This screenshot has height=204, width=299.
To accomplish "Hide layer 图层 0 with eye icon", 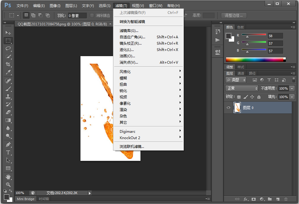I will (228, 108).
